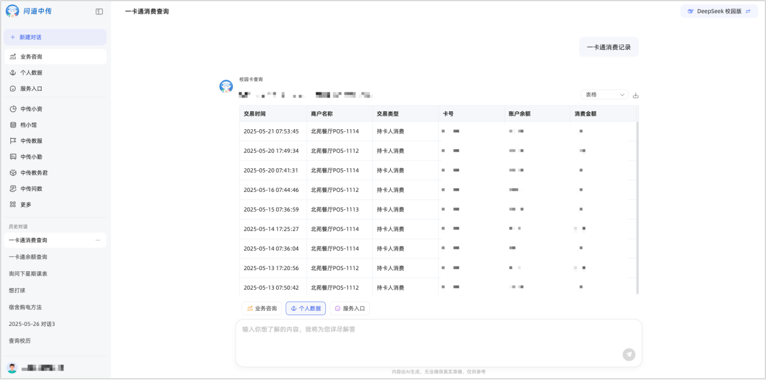Open 中传问数 in sidebar
This screenshot has width=766, height=380.
31,189
